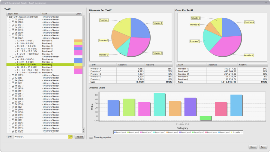Viewport: 270px width, 152px height.
Task: Click the Tariff-Assignment root folder icon
Action: pos(10,17)
